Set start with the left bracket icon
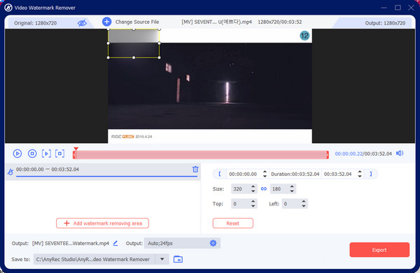This screenshot has height=273, width=420. [220, 174]
